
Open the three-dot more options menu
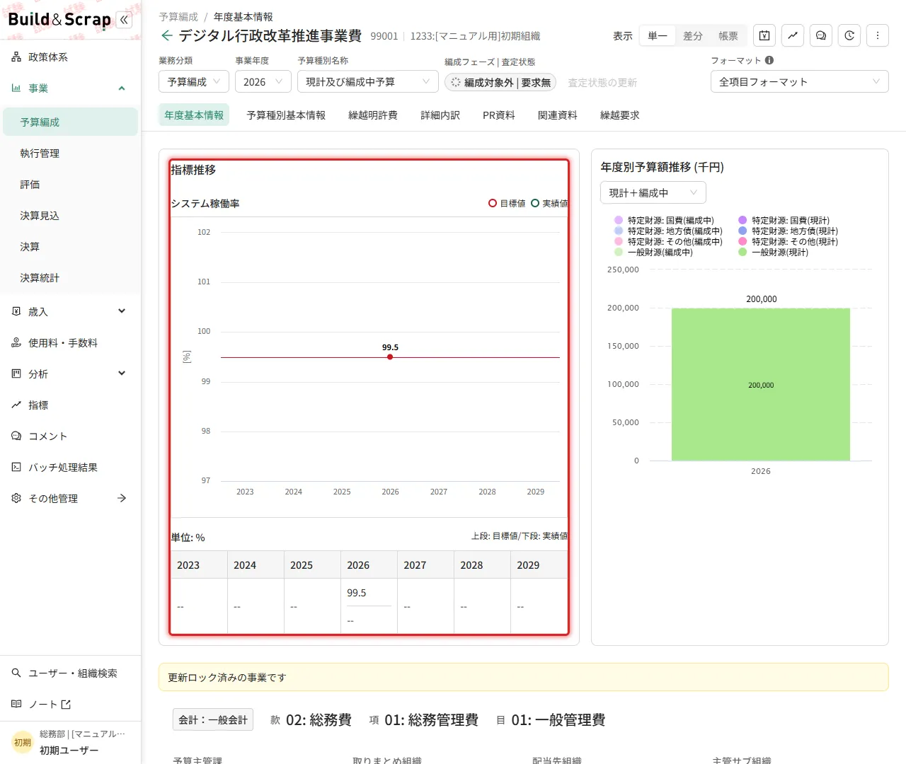pyautogui.click(x=878, y=35)
